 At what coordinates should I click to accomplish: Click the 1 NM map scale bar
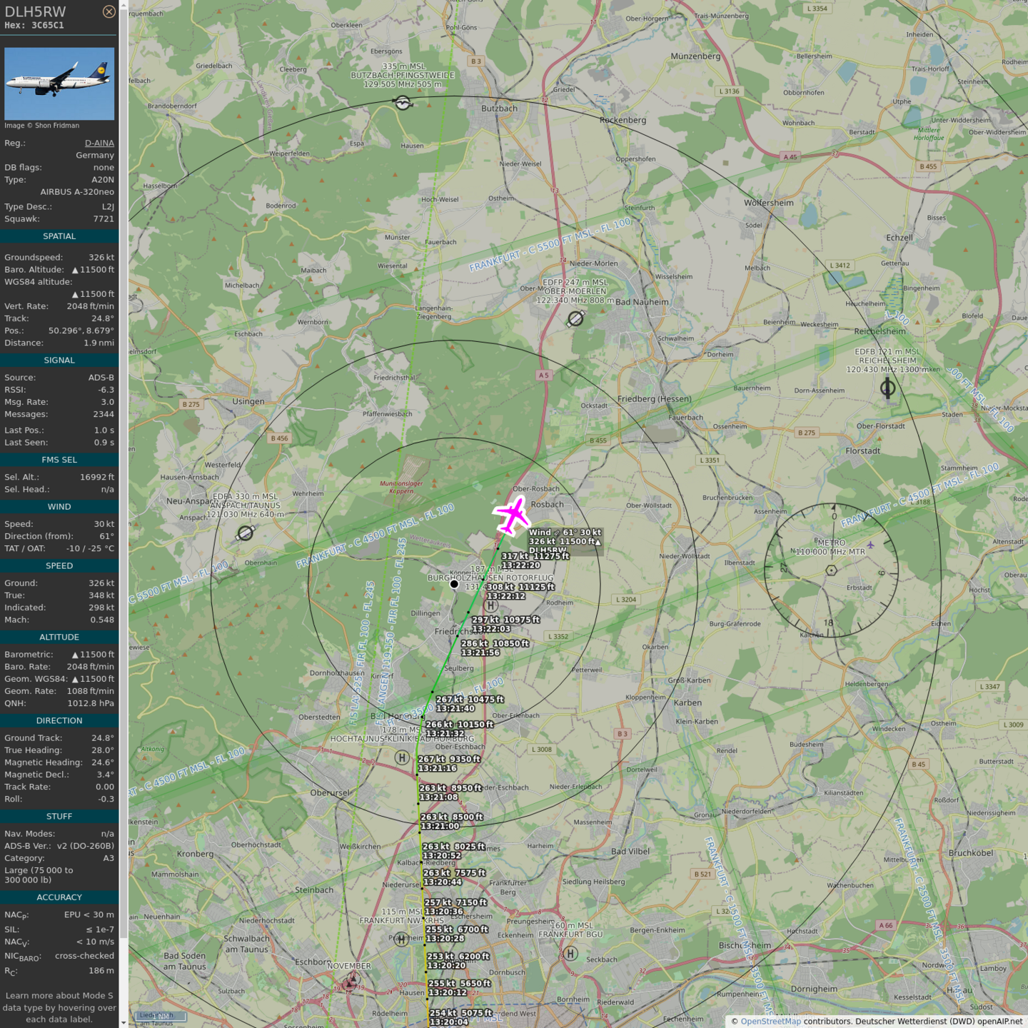161,1016
